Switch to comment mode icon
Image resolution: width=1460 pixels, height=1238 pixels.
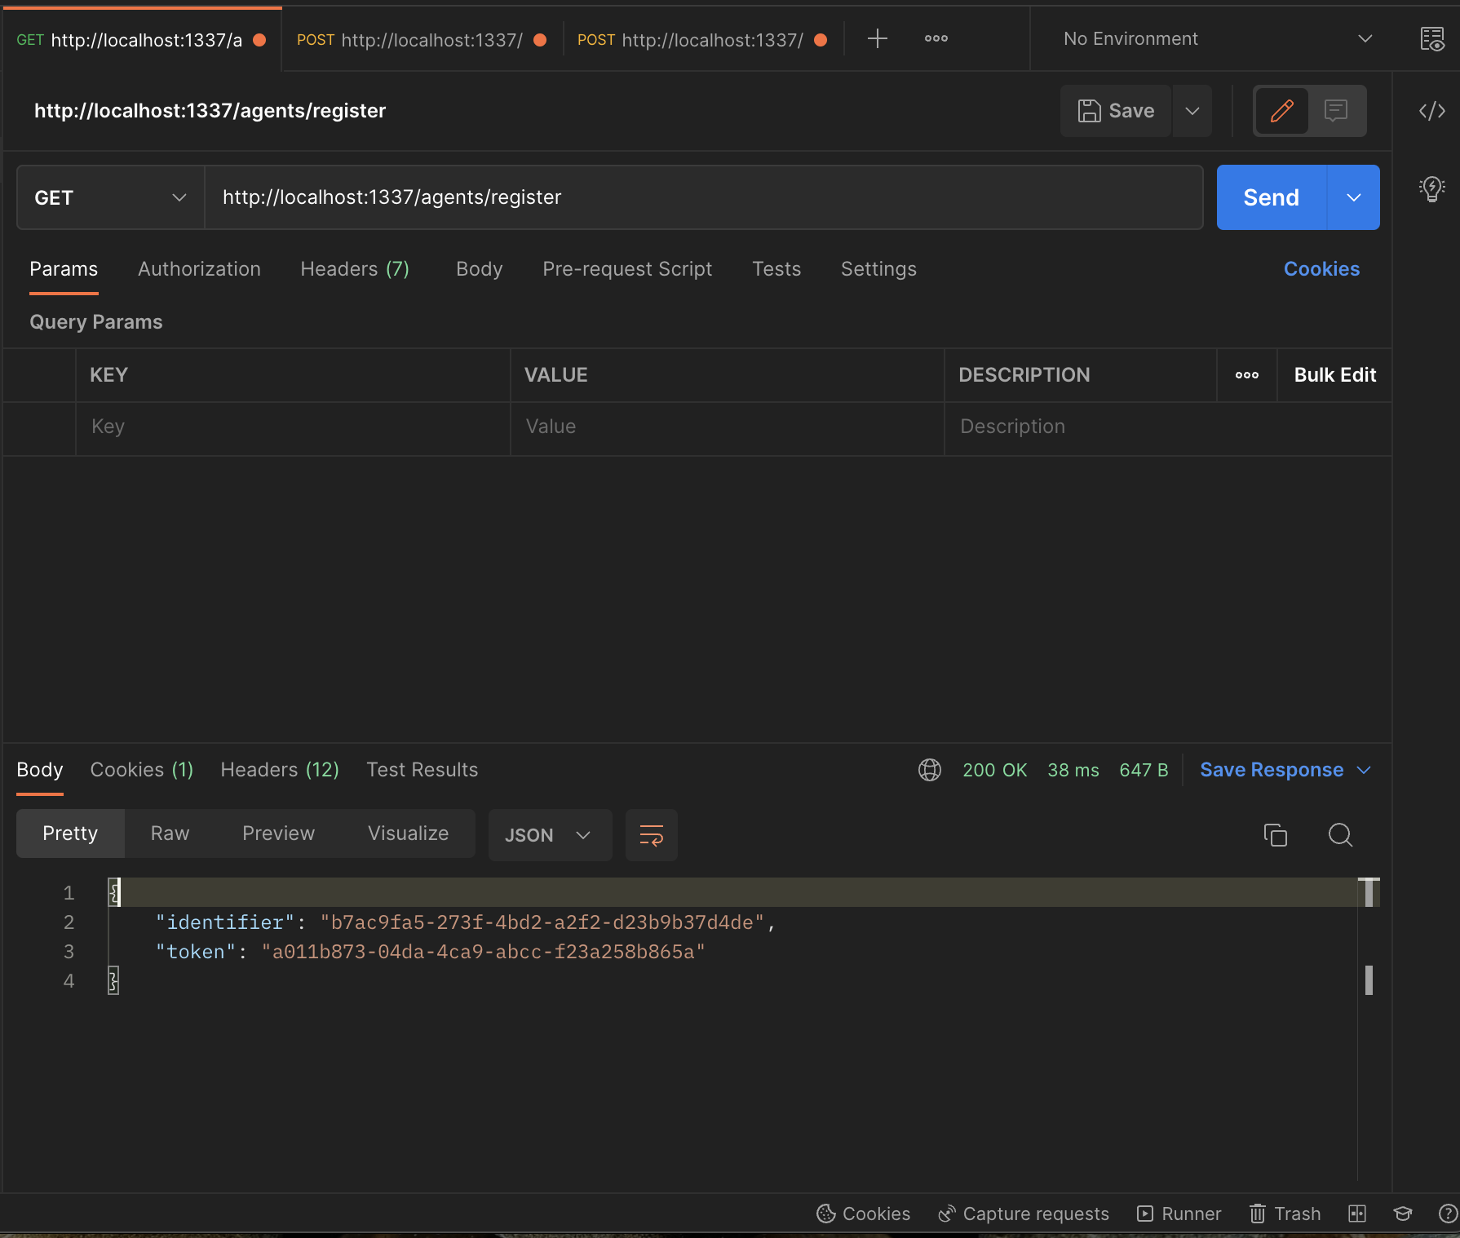[1335, 111]
